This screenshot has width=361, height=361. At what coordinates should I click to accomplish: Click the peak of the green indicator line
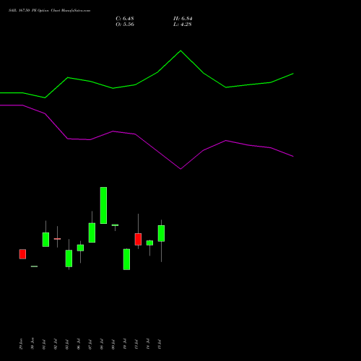click(x=181, y=51)
